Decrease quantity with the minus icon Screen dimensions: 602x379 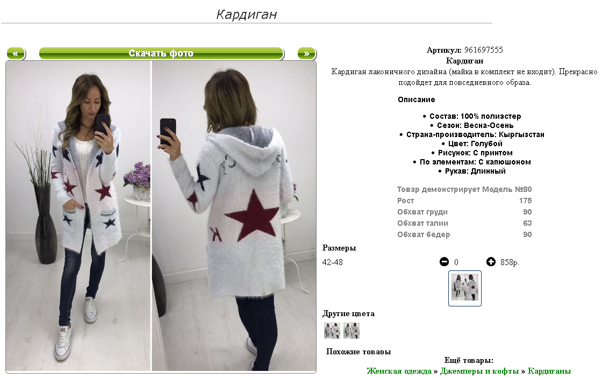(444, 262)
